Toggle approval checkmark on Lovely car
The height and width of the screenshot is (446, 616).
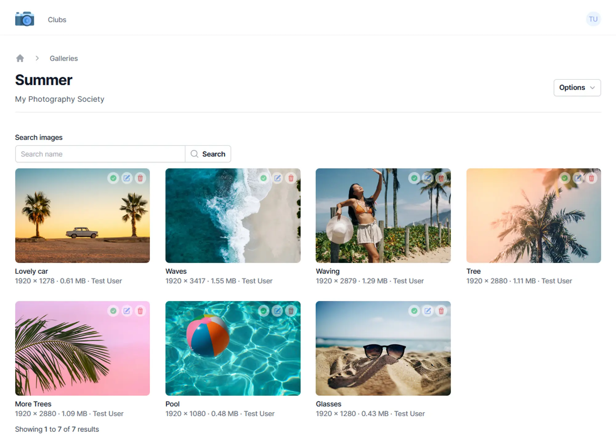tap(113, 178)
